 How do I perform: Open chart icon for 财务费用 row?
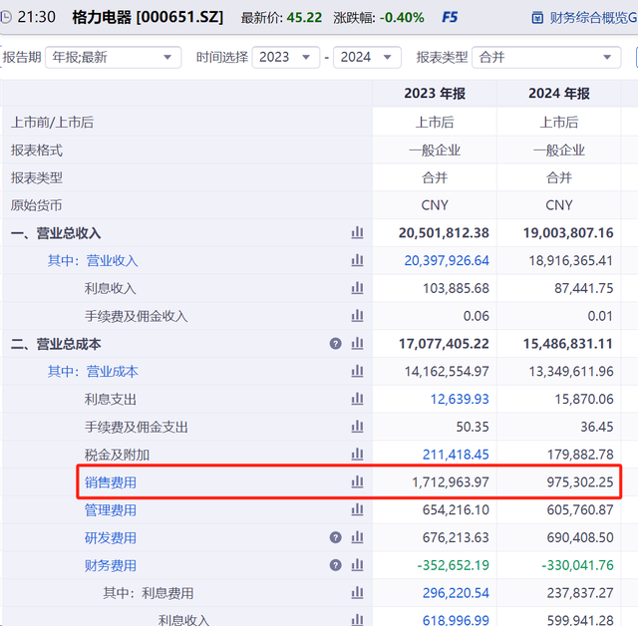pyautogui.click(x=357, y=565)
